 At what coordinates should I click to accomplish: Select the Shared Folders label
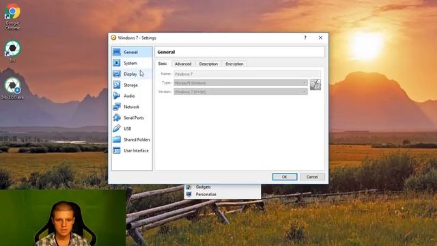137,139
